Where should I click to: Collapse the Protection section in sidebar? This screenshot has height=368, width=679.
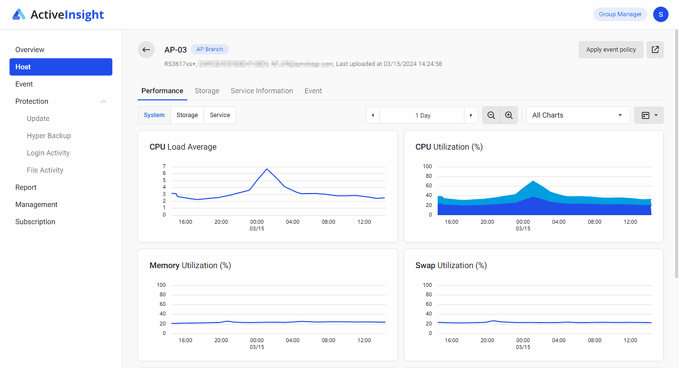pos(103,101)
